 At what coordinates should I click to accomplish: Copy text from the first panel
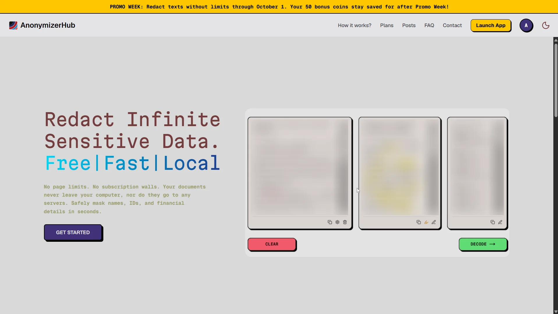pos(330,222)
